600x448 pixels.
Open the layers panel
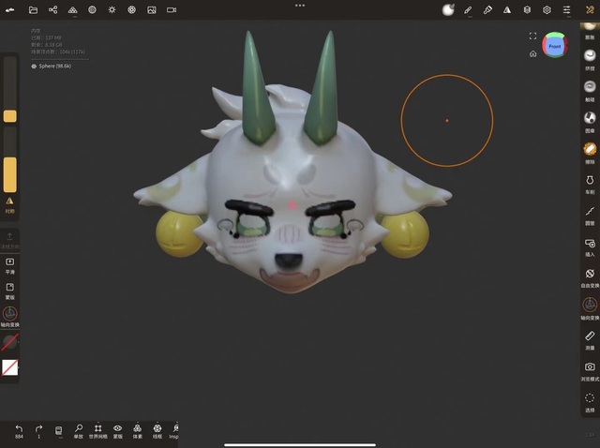[527, 9]
